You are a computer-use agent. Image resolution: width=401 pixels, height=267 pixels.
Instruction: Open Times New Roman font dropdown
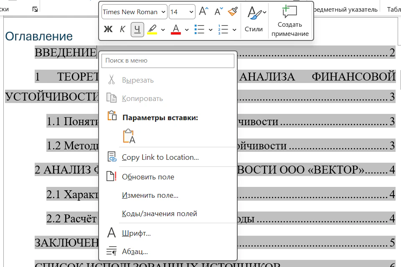tap(163, 12)
